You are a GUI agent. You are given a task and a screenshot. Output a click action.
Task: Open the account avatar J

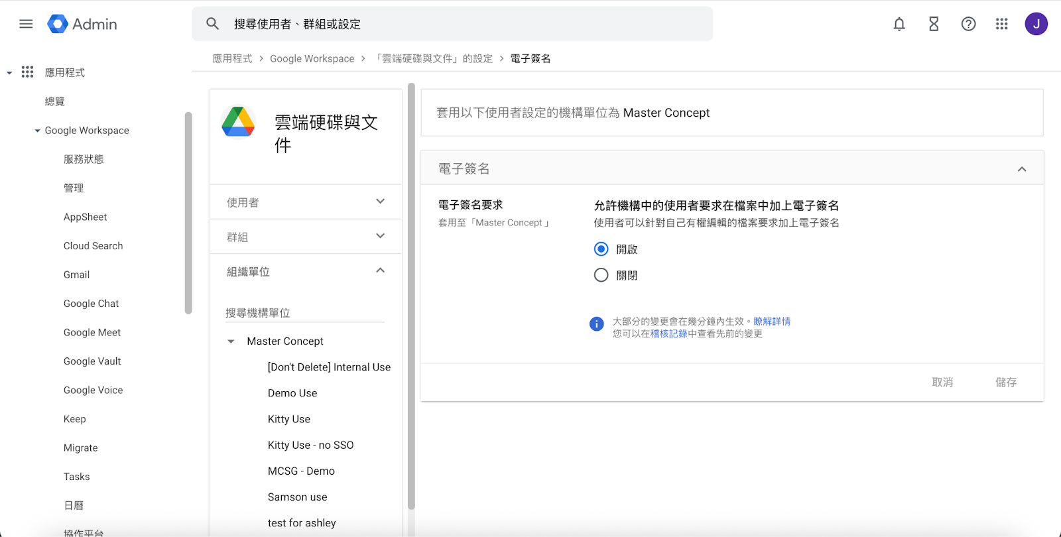pyautogui.click(x=1036, y=24)
